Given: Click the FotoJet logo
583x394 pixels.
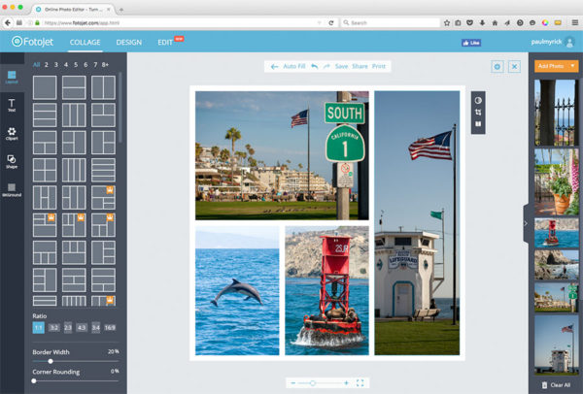Looking at the screenshot, I should (32, 42).
